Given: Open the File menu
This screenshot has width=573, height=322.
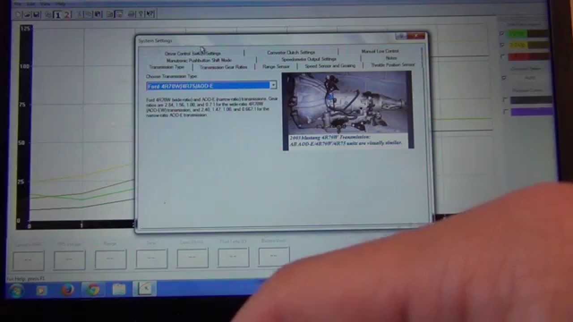Looking at the screenshot, I should click(x=18, y=4).
